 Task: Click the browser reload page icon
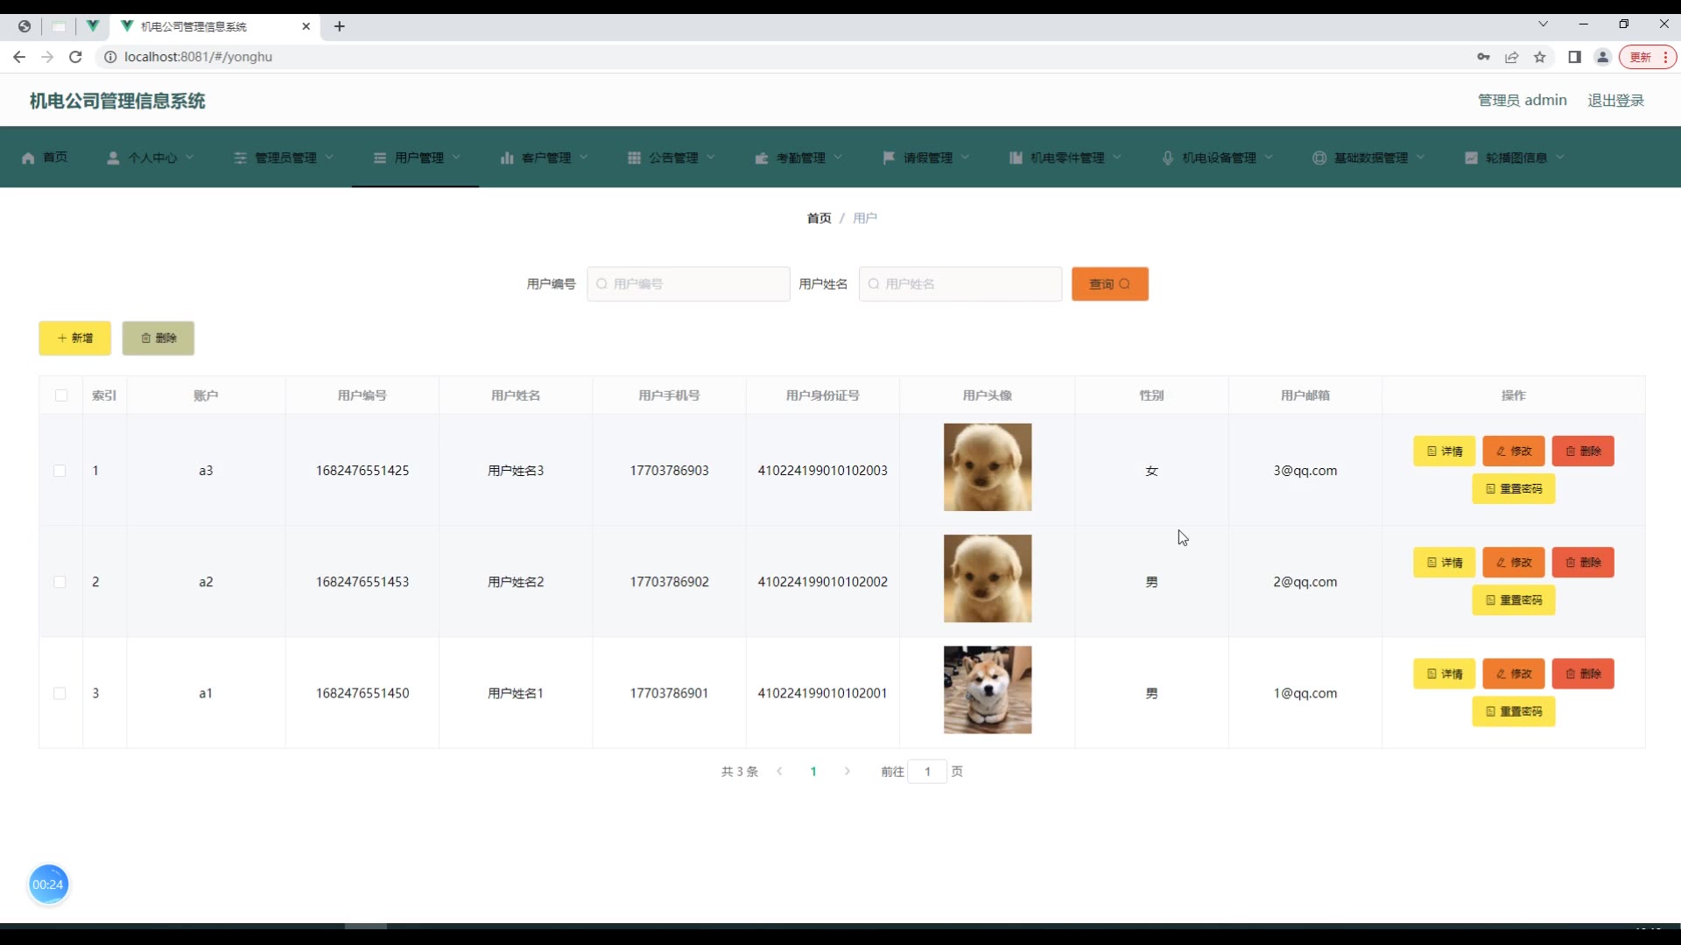[x=75, y=57]
